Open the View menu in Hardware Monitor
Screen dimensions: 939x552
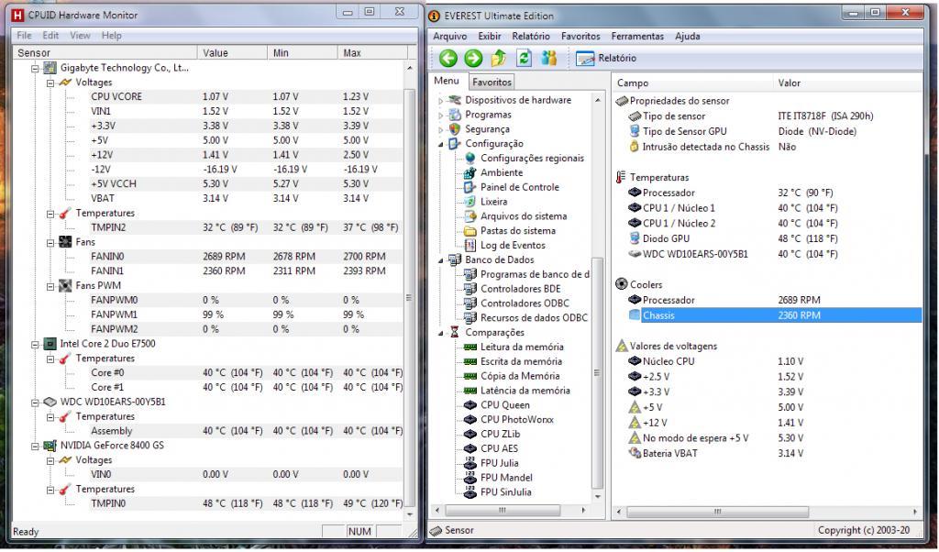point(80,36)
